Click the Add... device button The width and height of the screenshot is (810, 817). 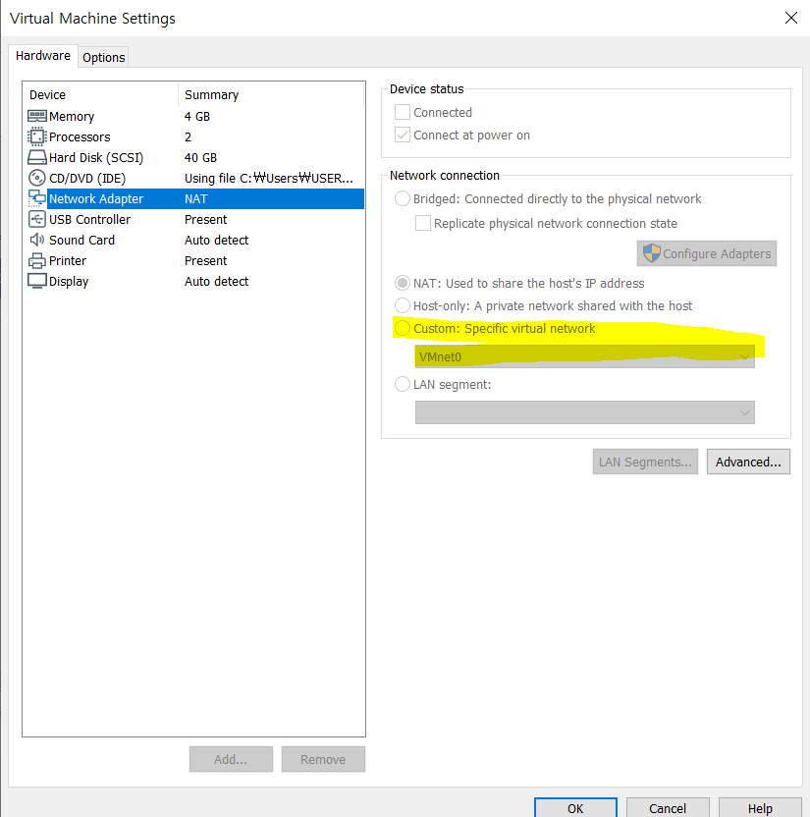(x=231, y=759)
